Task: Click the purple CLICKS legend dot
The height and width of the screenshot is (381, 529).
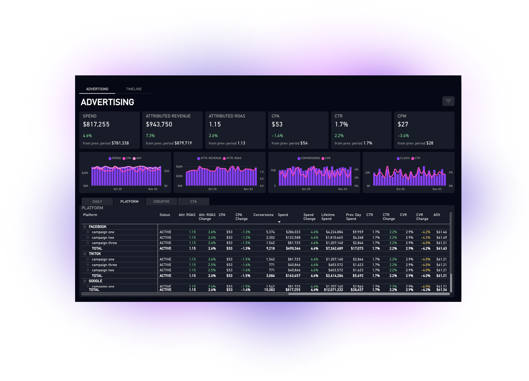Action: 398,158
